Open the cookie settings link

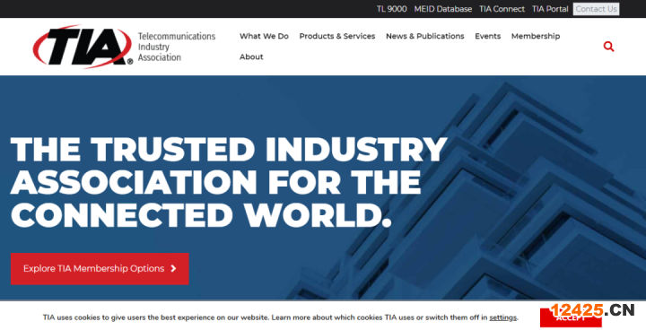pyautogui.click(x=503, y=317)
